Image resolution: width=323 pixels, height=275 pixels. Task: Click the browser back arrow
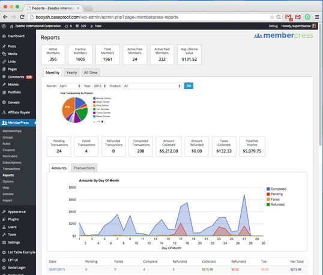(5, 17)
